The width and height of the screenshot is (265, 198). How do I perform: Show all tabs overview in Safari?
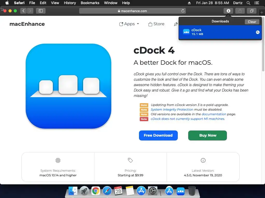tap(252, 11)
